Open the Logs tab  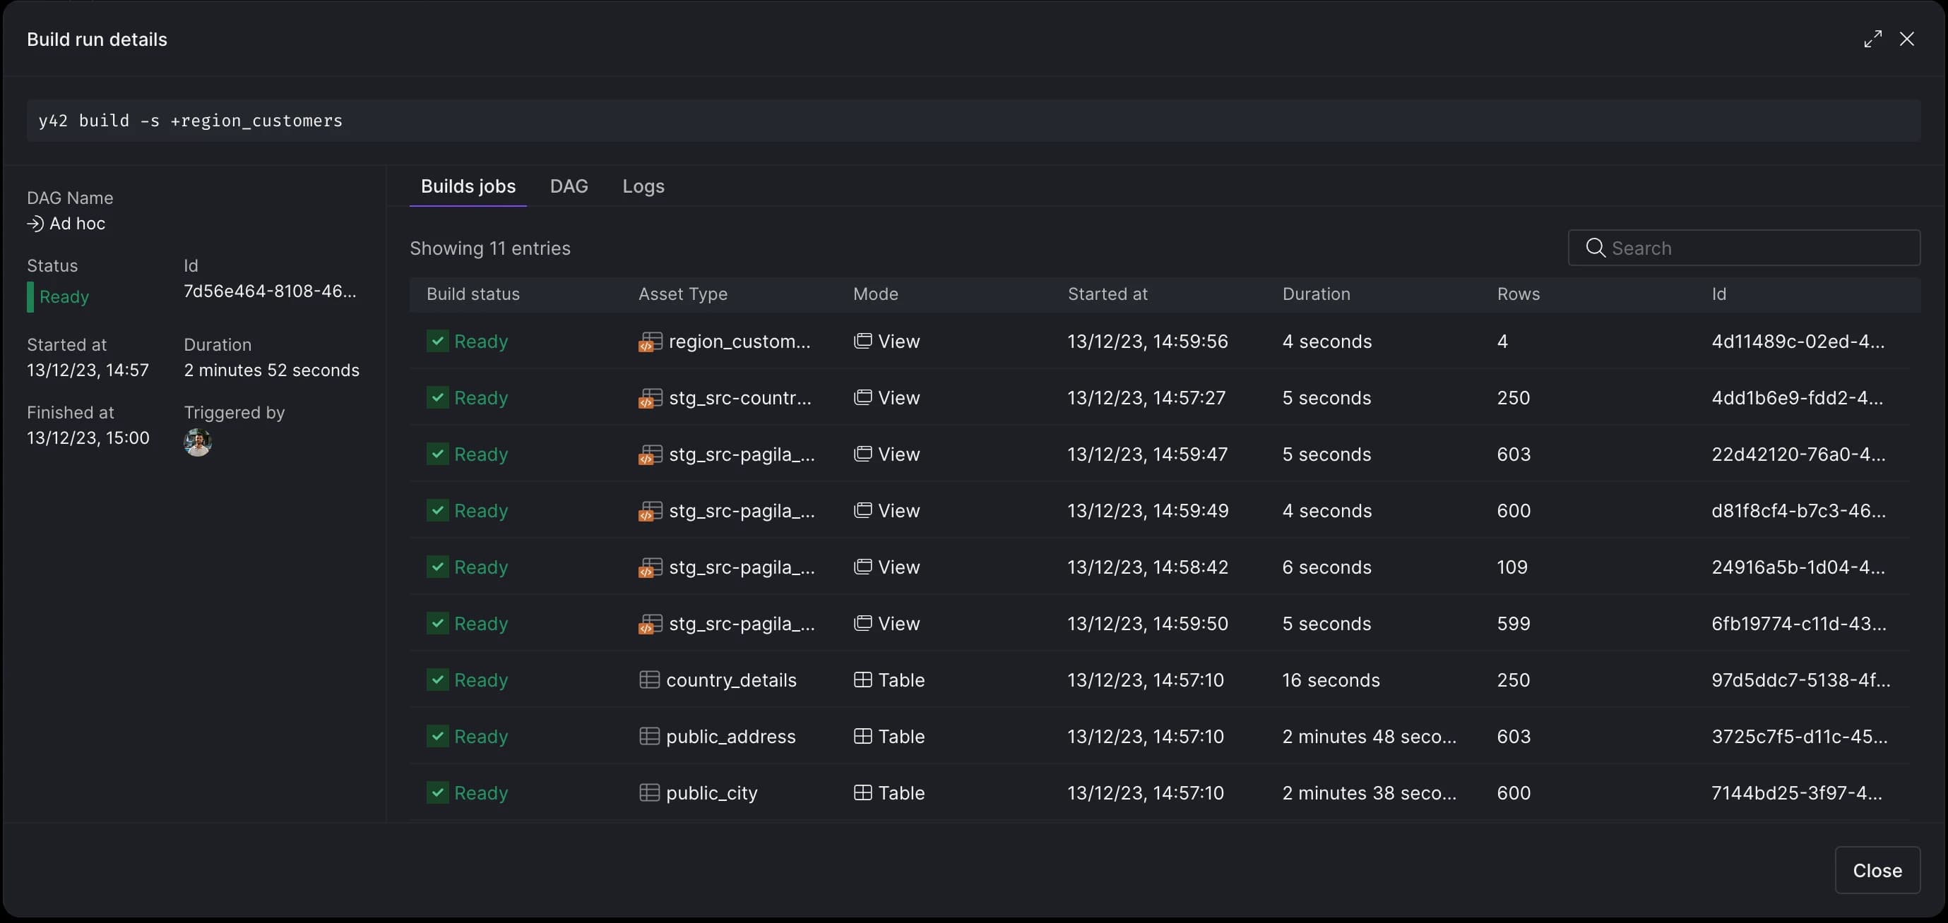643,186
